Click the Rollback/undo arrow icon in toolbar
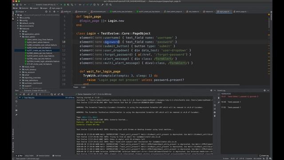This screenshot has width=284, height=160. pyautogui.click(x=98, y=5)
